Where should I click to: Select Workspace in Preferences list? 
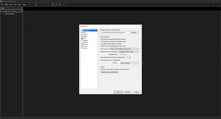pos(89,30)
